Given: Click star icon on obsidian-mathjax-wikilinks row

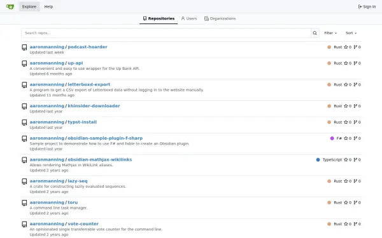Looking at the screenshot, I should (x=346, y=159).
